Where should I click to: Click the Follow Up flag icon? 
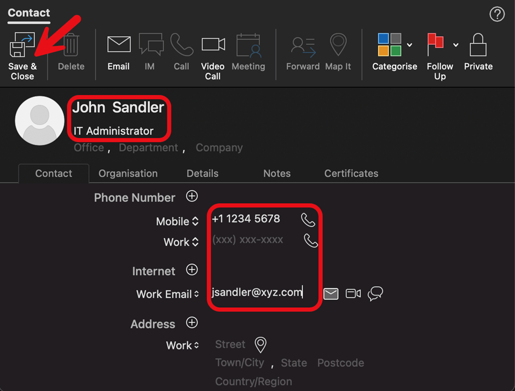tap(435, 45)
